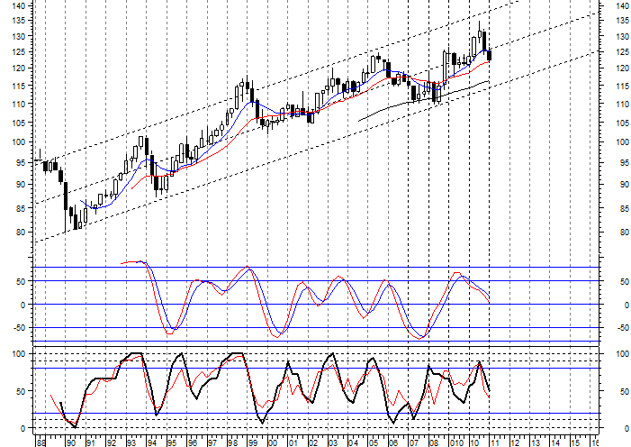The image size is (631, 447).
Task: Click year label 02 on the time axis
Action: [312, 443]
